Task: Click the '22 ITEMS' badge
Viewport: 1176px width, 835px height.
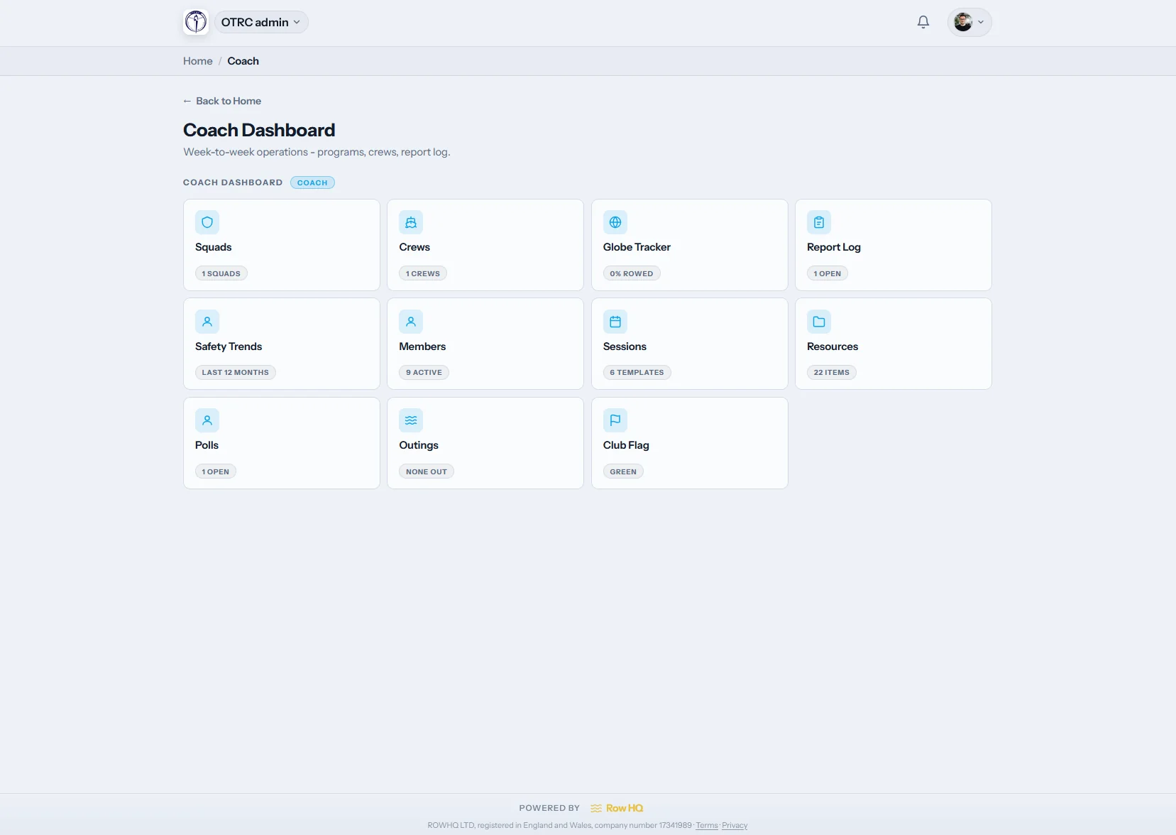Action: click(x=832, y=372)
